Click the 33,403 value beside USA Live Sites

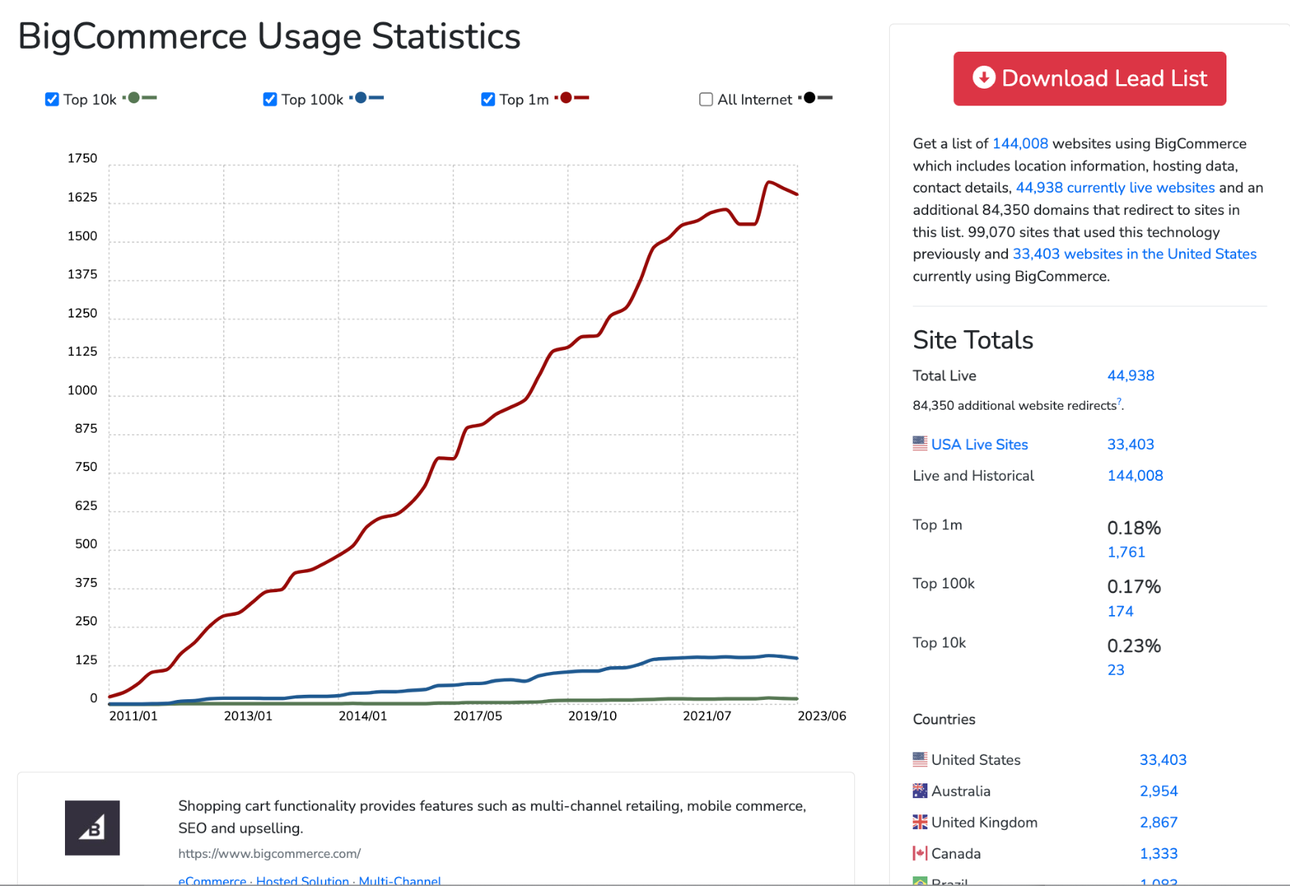coord(1131,444)
